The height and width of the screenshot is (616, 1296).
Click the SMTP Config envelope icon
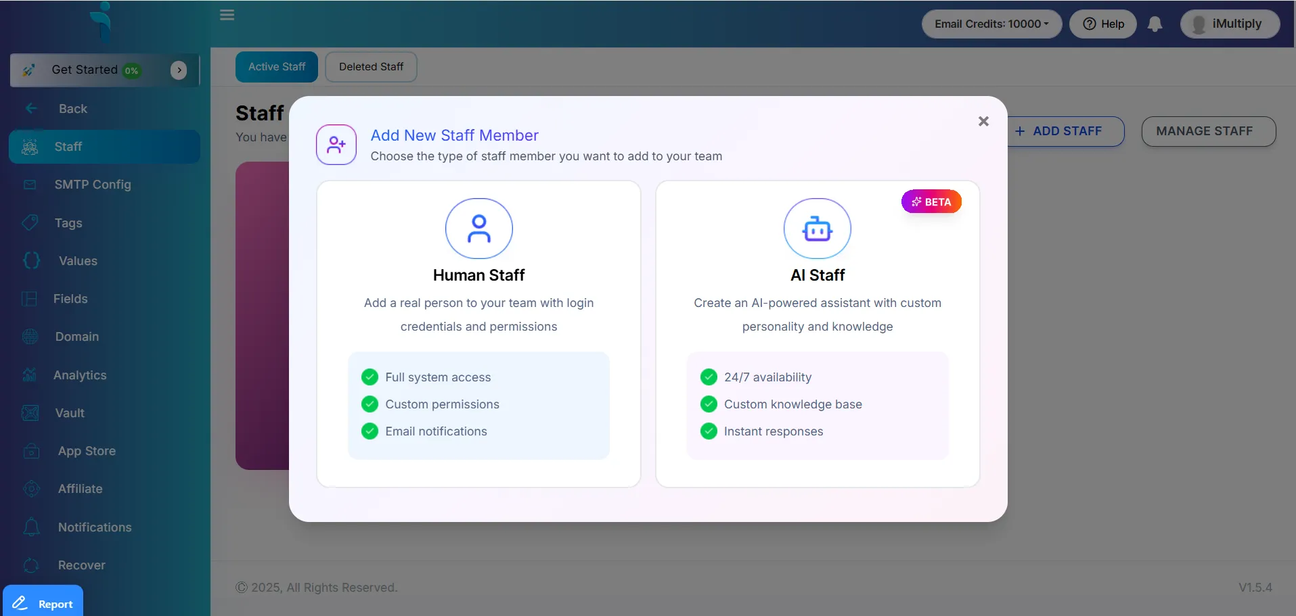pyautogui.click(x=30, y=185)
